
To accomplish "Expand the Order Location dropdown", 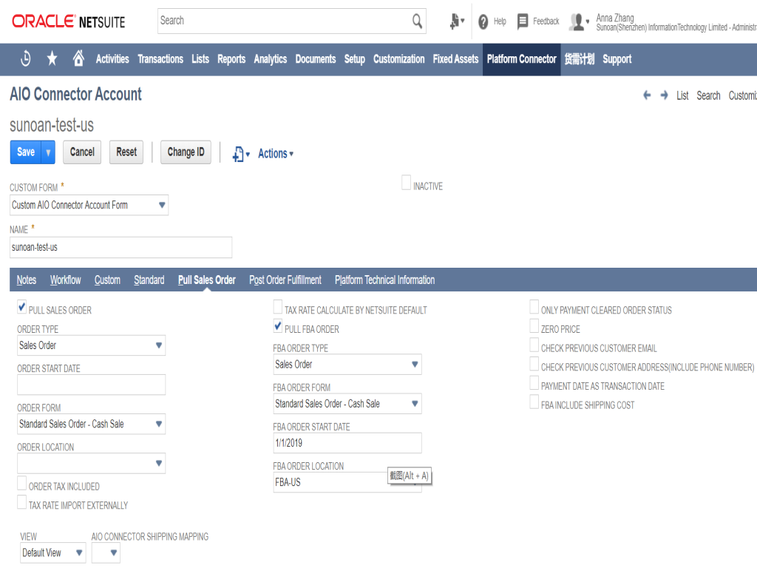I will (158, 463).
